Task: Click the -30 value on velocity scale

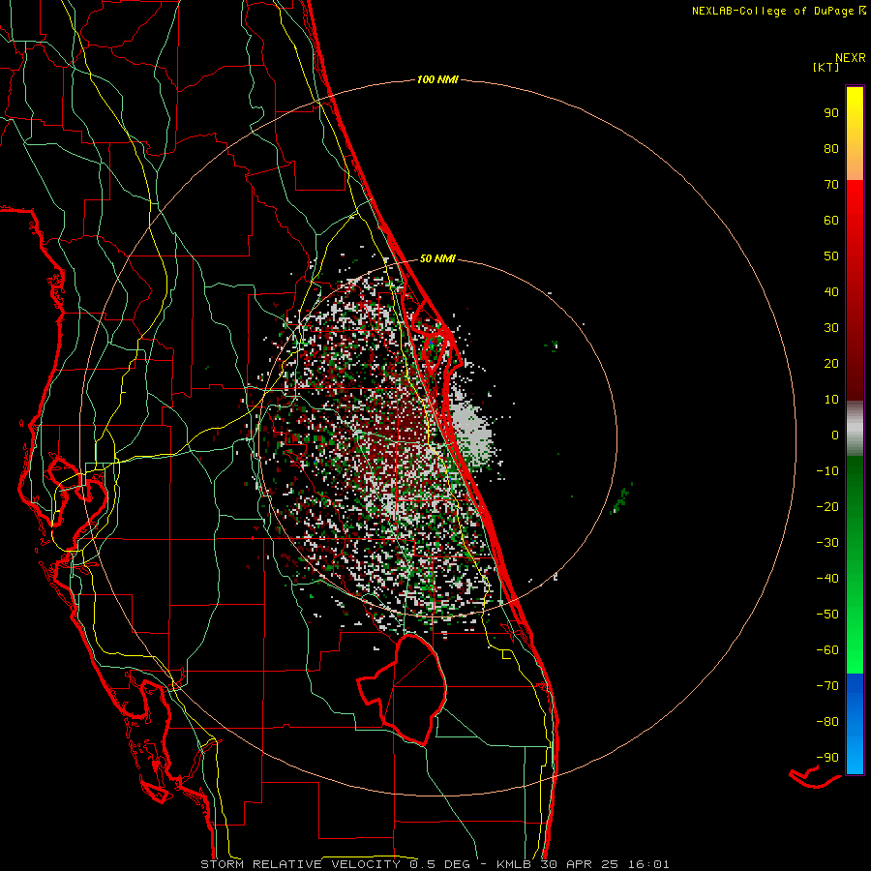Action: pos(827,543)
